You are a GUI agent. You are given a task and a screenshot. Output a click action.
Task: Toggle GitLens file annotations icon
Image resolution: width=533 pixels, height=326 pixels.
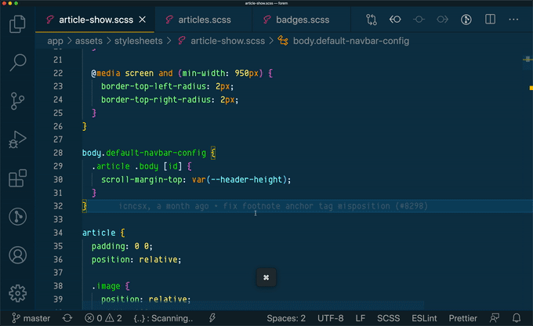466,20
